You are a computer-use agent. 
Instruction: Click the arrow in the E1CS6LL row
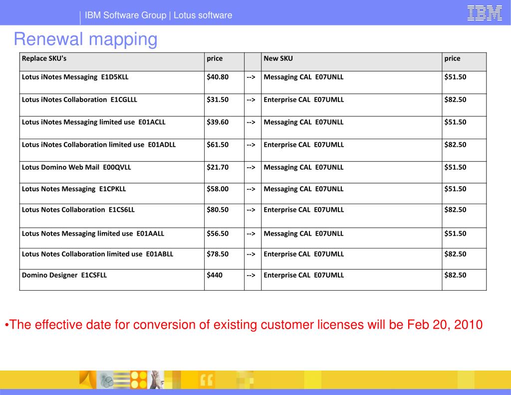[x=251, y=210]
